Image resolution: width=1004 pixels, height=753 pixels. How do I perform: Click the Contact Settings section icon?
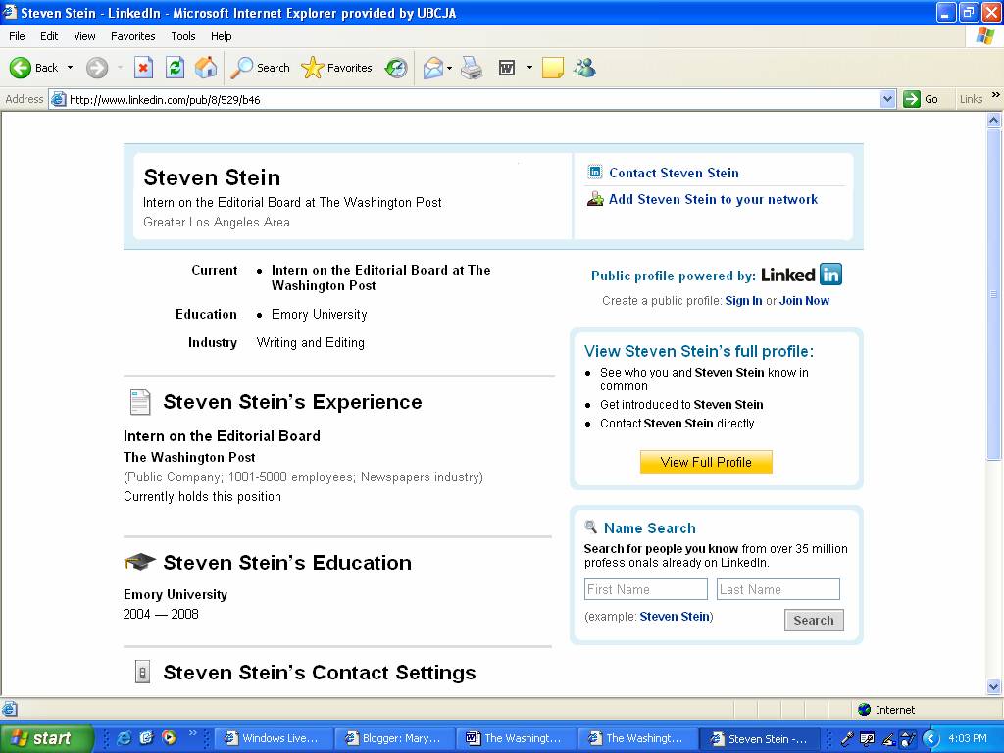142,673
